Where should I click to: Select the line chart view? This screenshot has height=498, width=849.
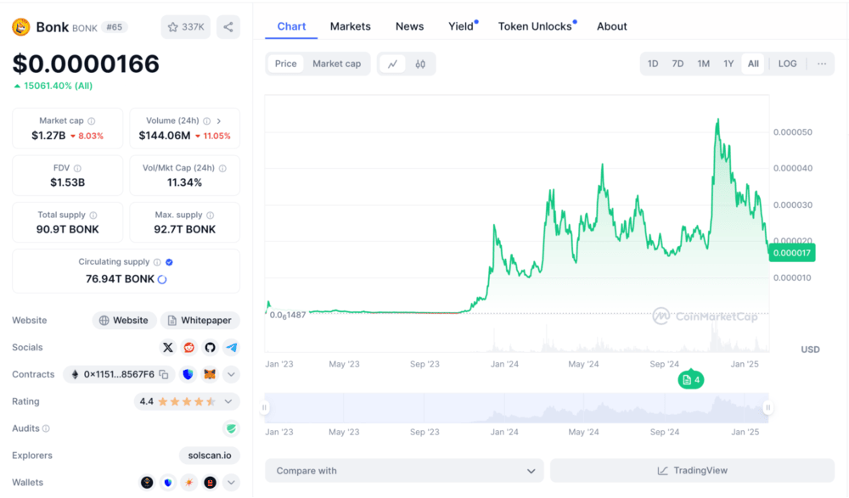pos(392,64)
